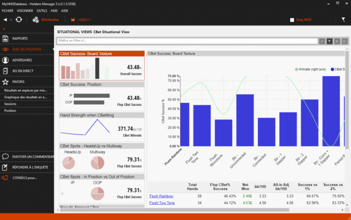Toggle Winrate (right axis) legend swatch
The image size is (351, 220).
(x=297, y=69)
